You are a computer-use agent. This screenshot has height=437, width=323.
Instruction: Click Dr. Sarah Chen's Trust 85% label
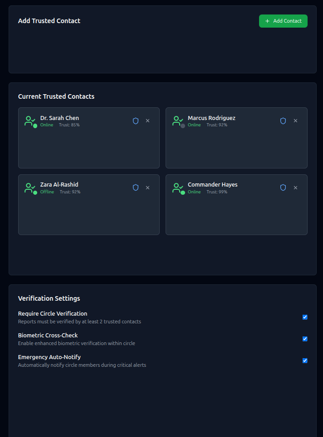pyautogui.click(x=69, y=125)
